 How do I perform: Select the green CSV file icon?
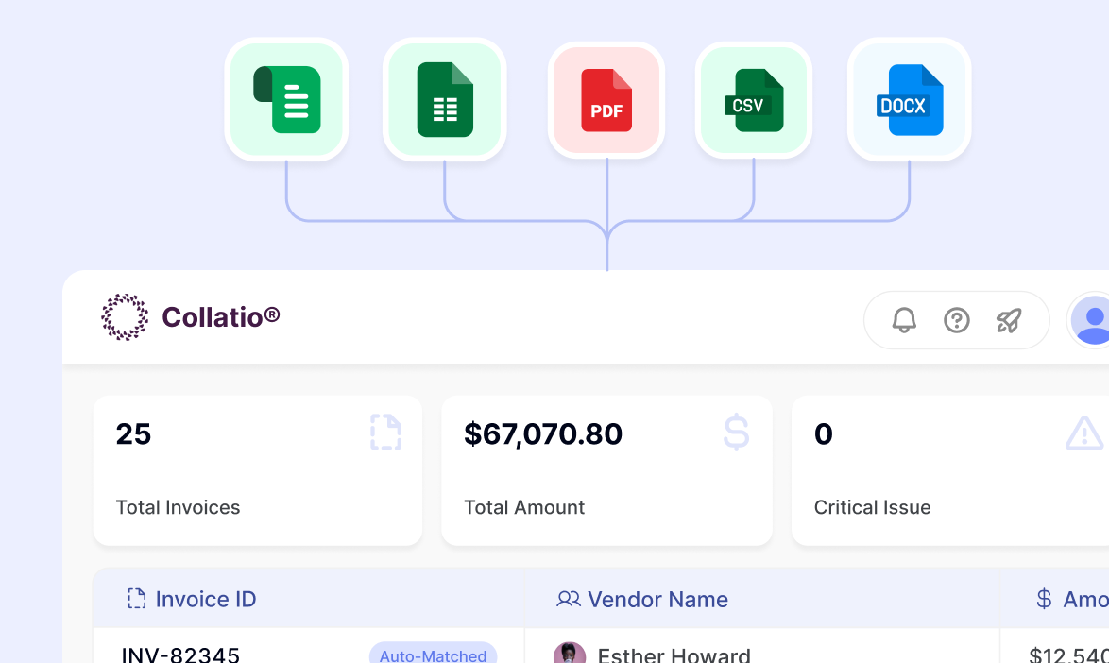click(754, 100)
